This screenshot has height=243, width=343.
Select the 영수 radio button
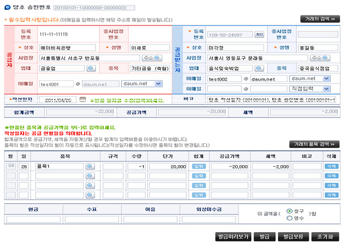coord(289,218)
